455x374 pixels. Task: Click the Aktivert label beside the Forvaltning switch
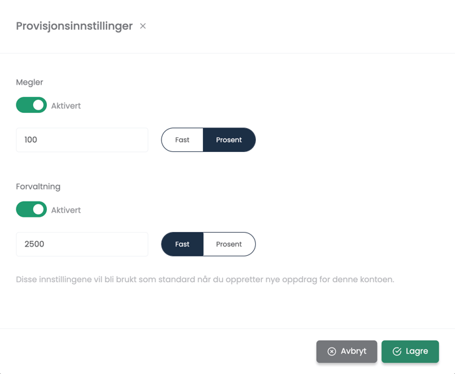66,210
